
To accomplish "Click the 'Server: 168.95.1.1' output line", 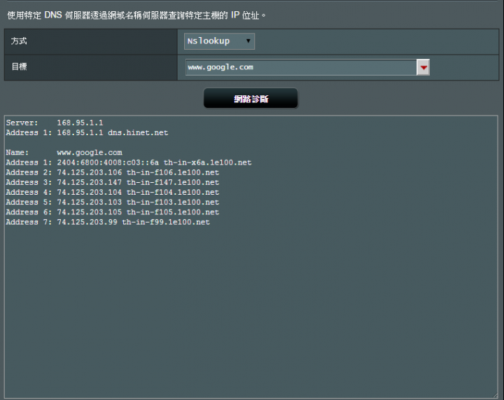I will pos(55,123).
